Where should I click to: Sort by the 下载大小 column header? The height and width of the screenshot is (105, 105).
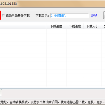92,26
